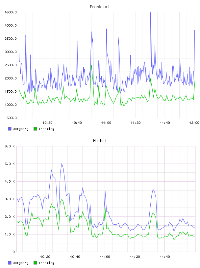Click Mumbai's green Incoming legend swatch

point(35,263)
